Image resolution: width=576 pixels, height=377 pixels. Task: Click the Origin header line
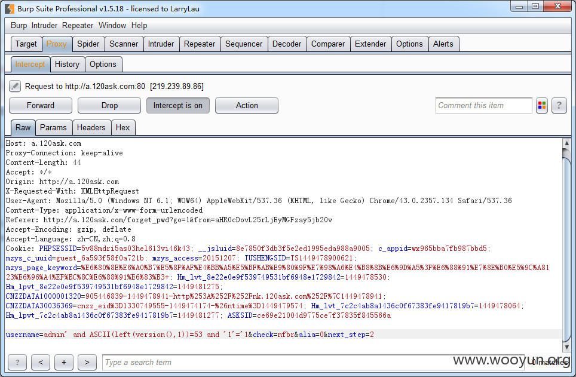point(62,182)
